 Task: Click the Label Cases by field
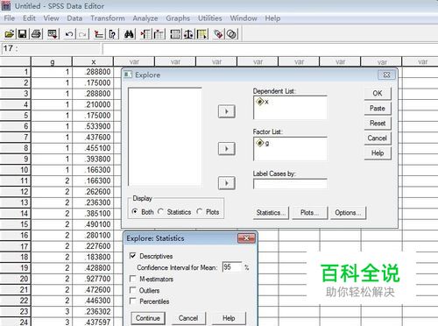coord(290,184)
